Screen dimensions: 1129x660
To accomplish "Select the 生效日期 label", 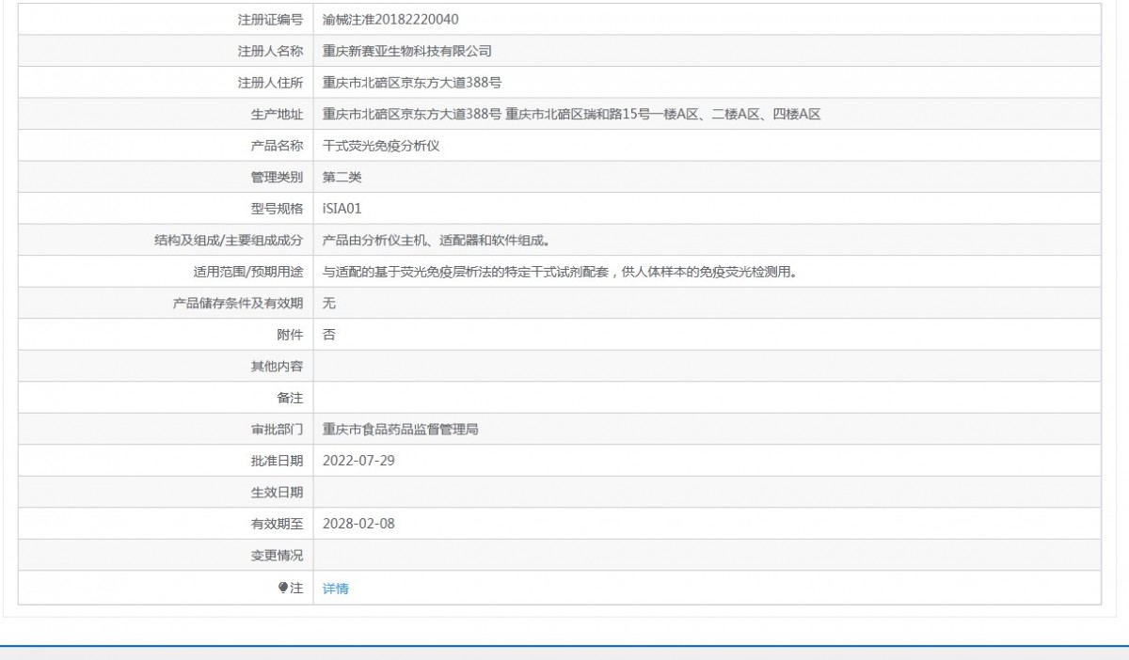I will click(277, 493).
